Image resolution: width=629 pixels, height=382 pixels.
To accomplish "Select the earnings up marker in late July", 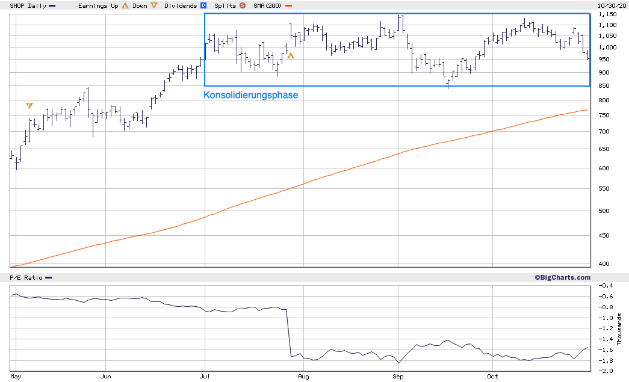I will point(291,55).
